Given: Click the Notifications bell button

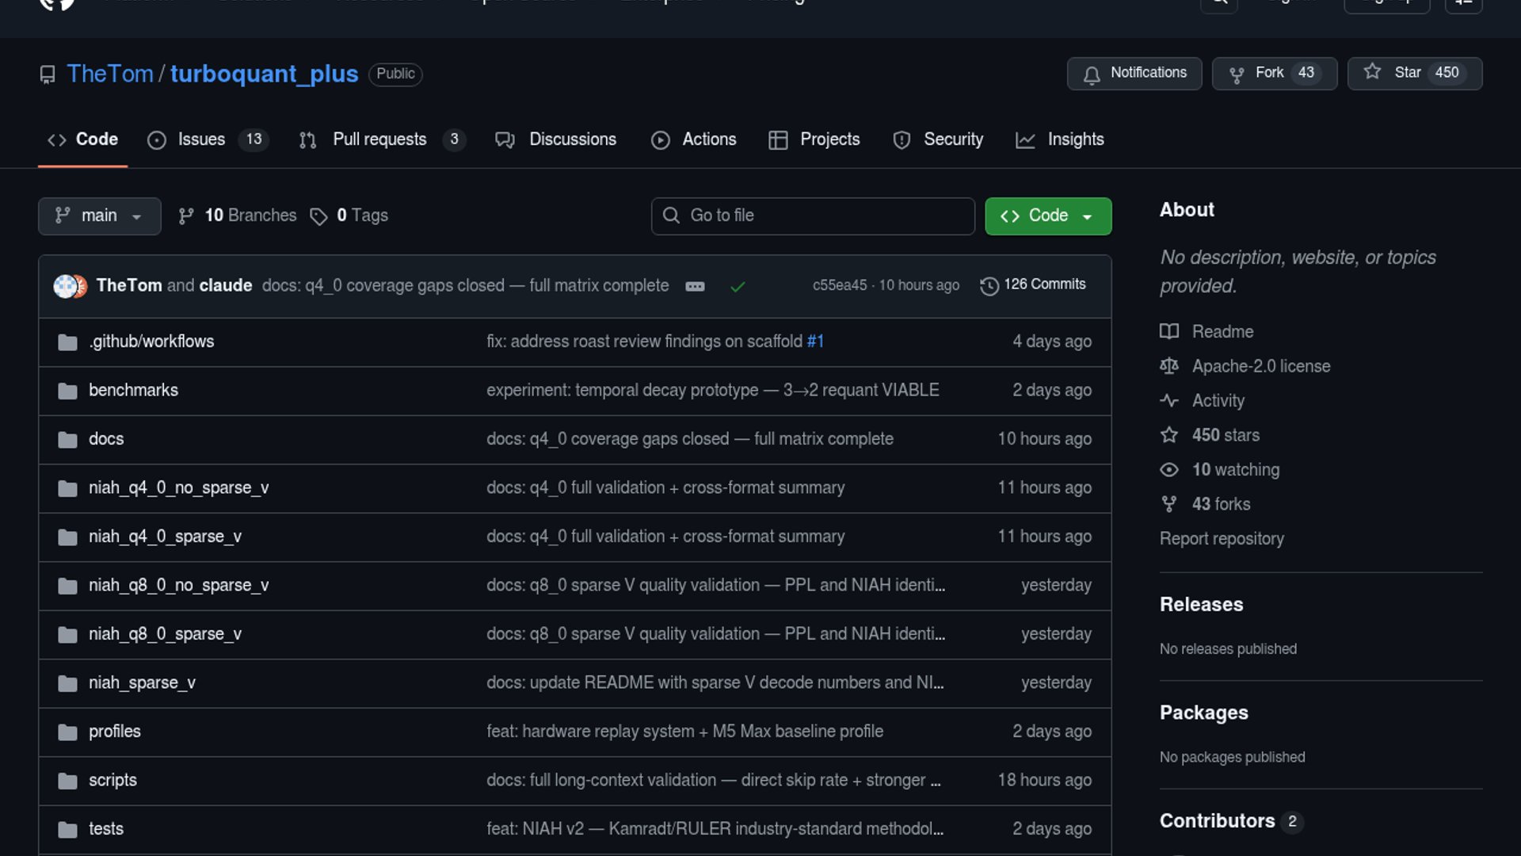Looking at the screenshot, I should click(1134, 73).
